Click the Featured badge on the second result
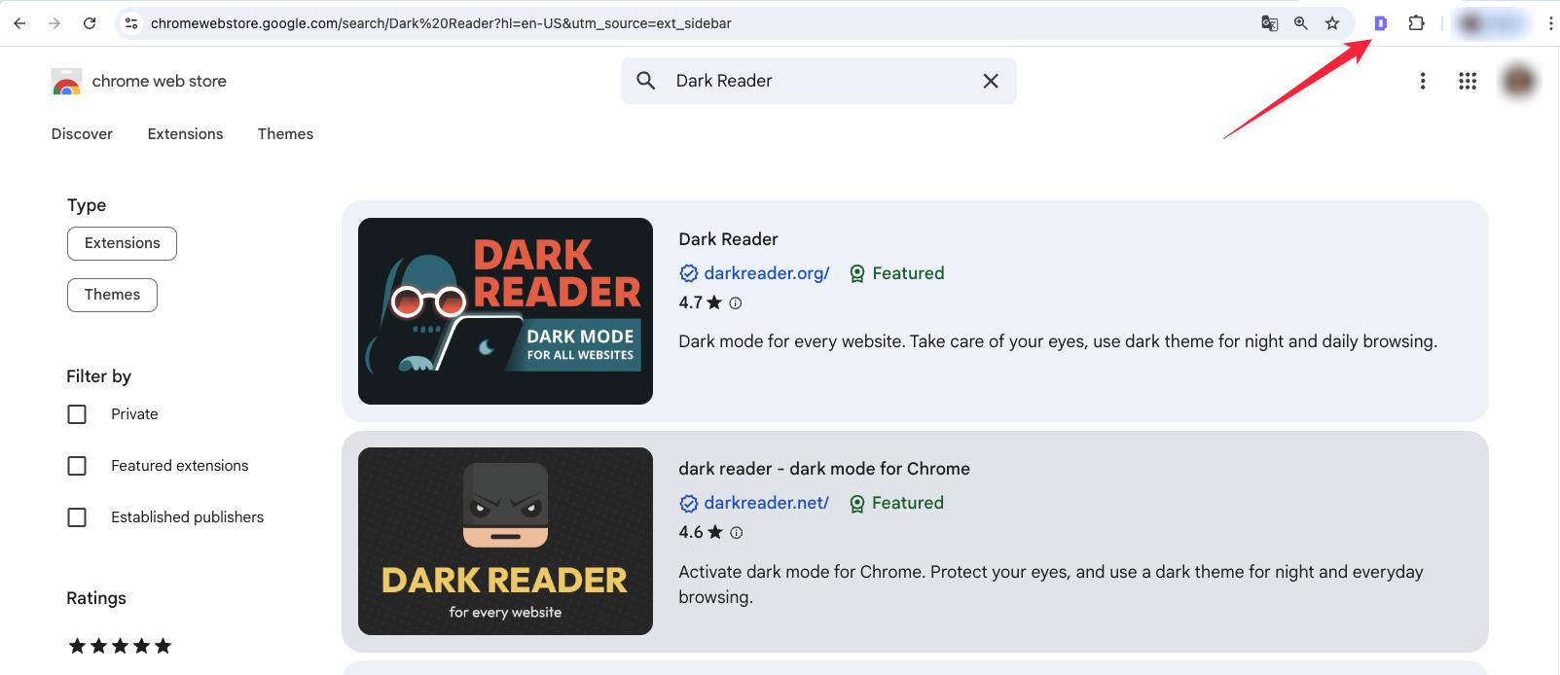 pyautogui.click(x=896, y=503)
